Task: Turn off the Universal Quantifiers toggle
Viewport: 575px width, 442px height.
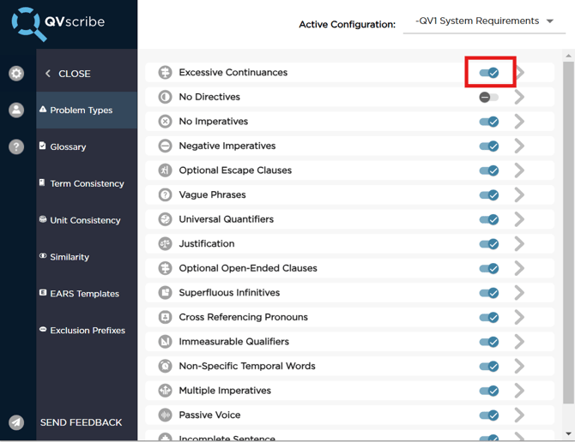Action: point(489,219)
